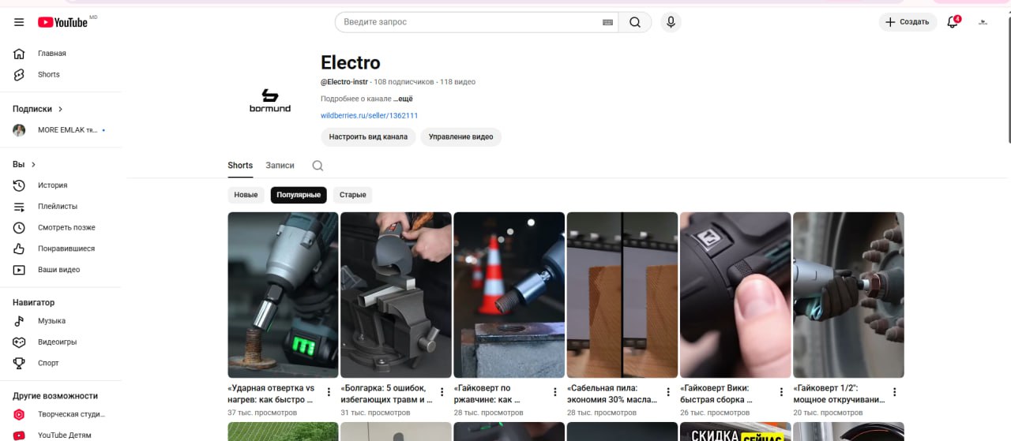Viewport: 1011px width, 441px height.
Task: Click the magnifier search button
Action: [634, 22]
